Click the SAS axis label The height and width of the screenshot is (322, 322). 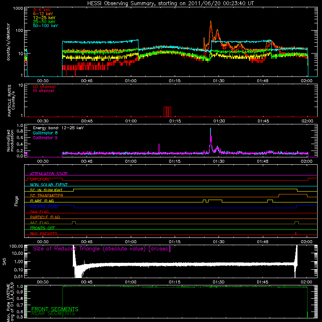(x=4, y=262)
